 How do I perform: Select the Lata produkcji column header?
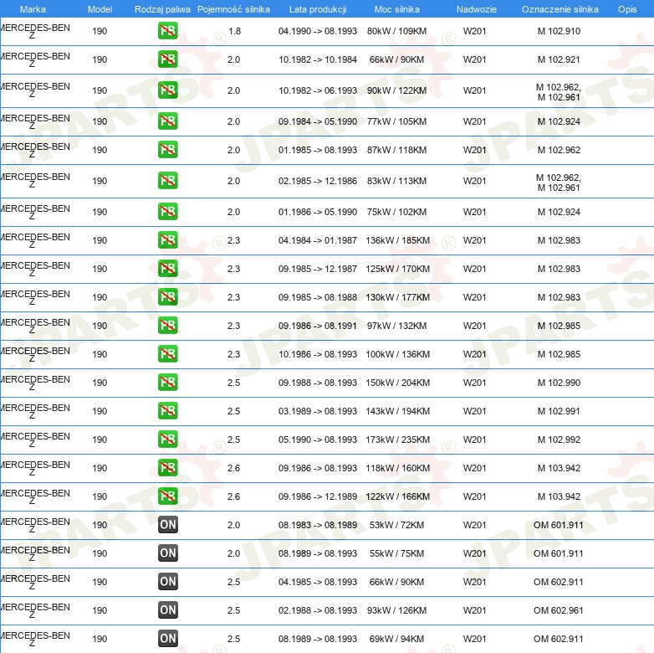pyautogui.click(x=317, y=9)
